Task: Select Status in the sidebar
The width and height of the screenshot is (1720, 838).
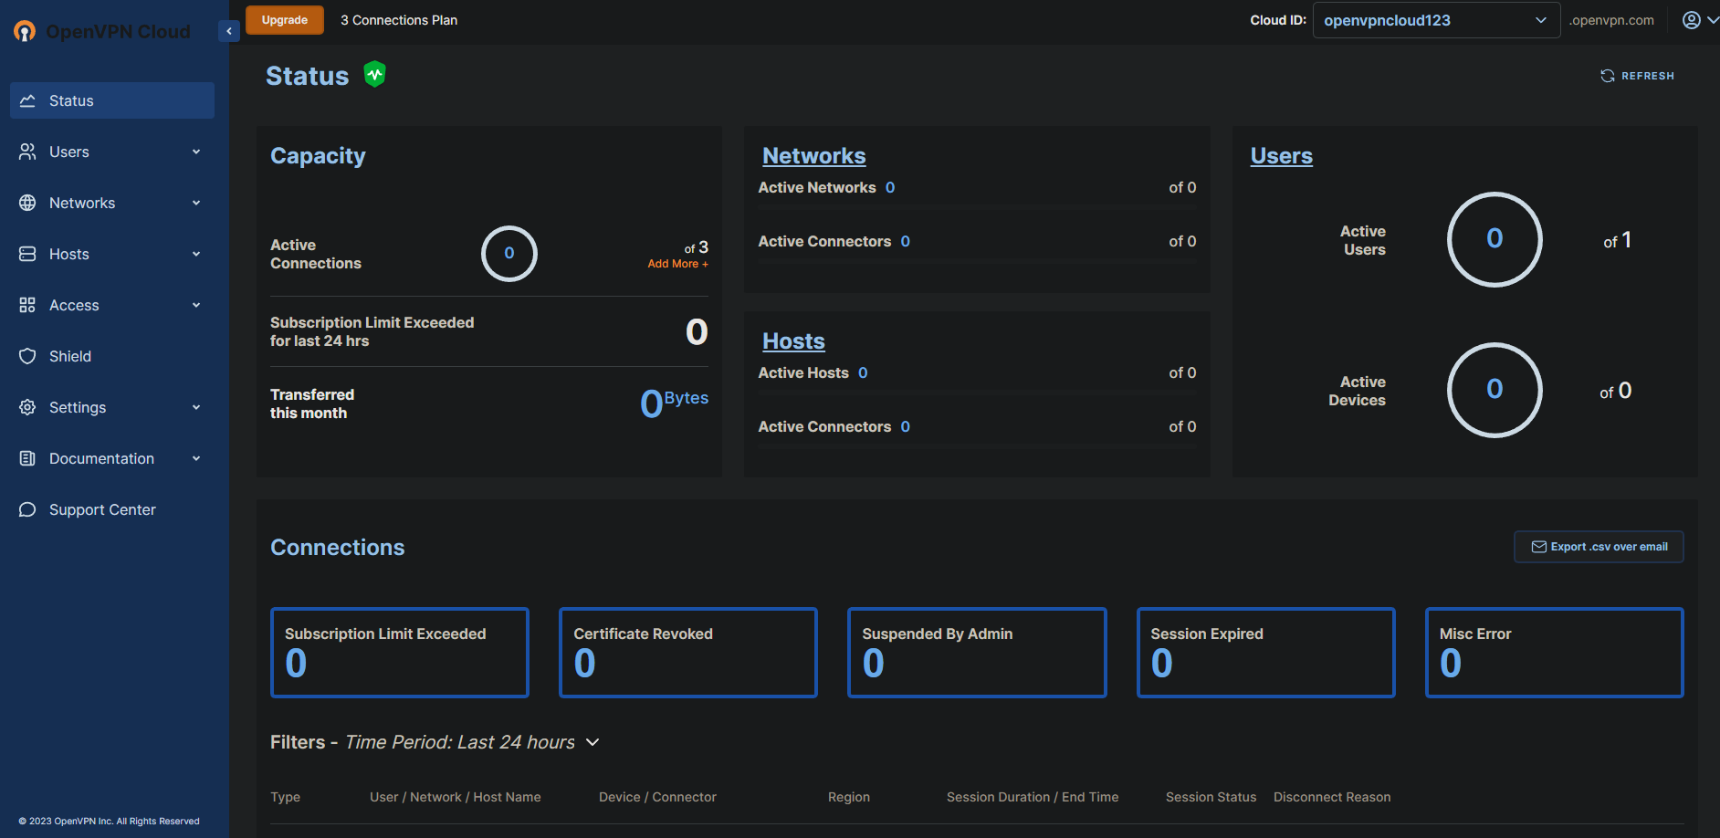Action: coord(112,100)
